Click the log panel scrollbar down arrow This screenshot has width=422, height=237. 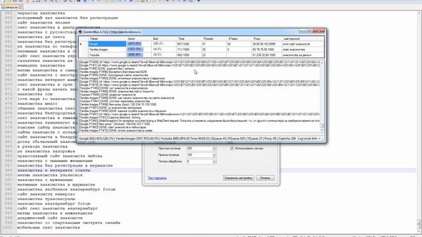[322, 130]
